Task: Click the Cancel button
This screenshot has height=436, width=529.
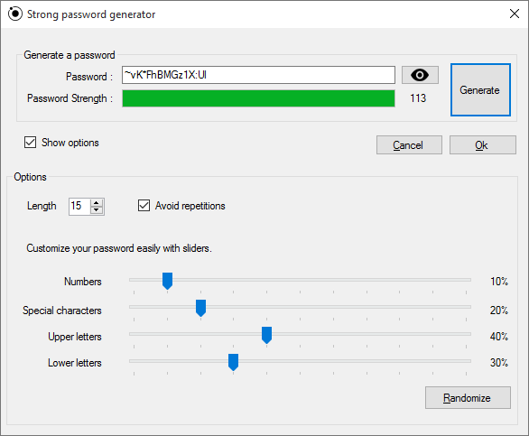Action: coord(409,145)
